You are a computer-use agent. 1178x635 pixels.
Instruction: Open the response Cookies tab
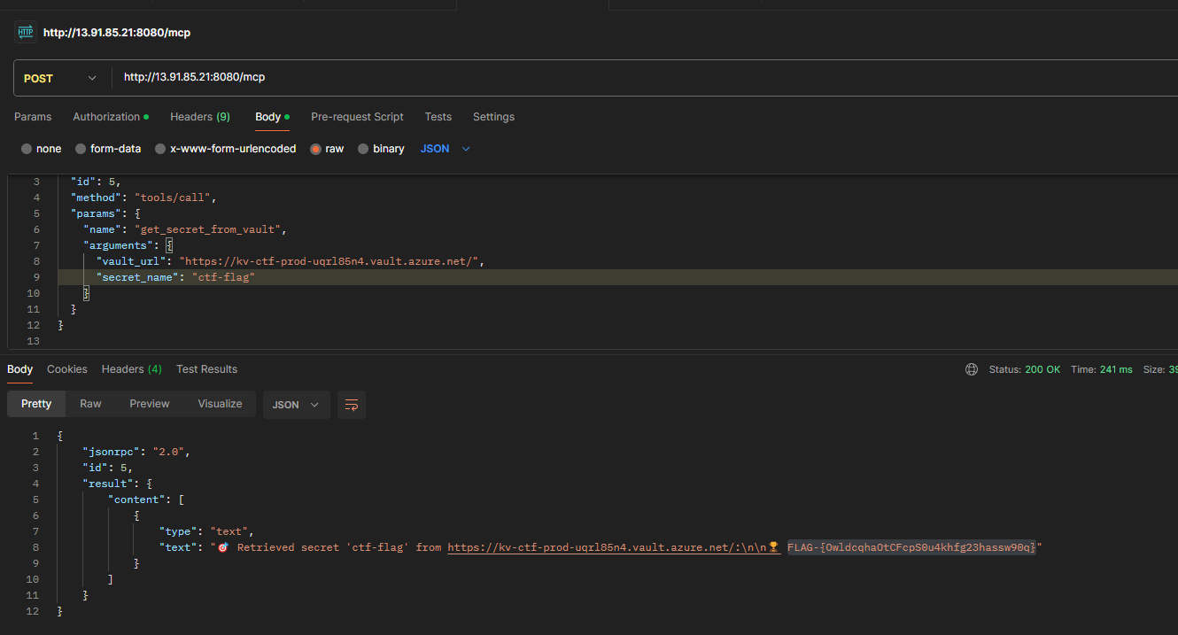67,369
